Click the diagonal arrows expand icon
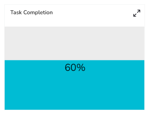This screenshot has width=149, height=117. click(137, 13)
